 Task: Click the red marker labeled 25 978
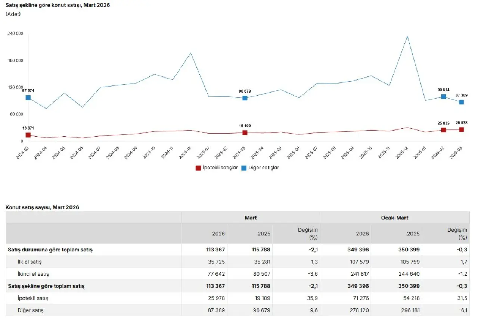click(462, 129)
